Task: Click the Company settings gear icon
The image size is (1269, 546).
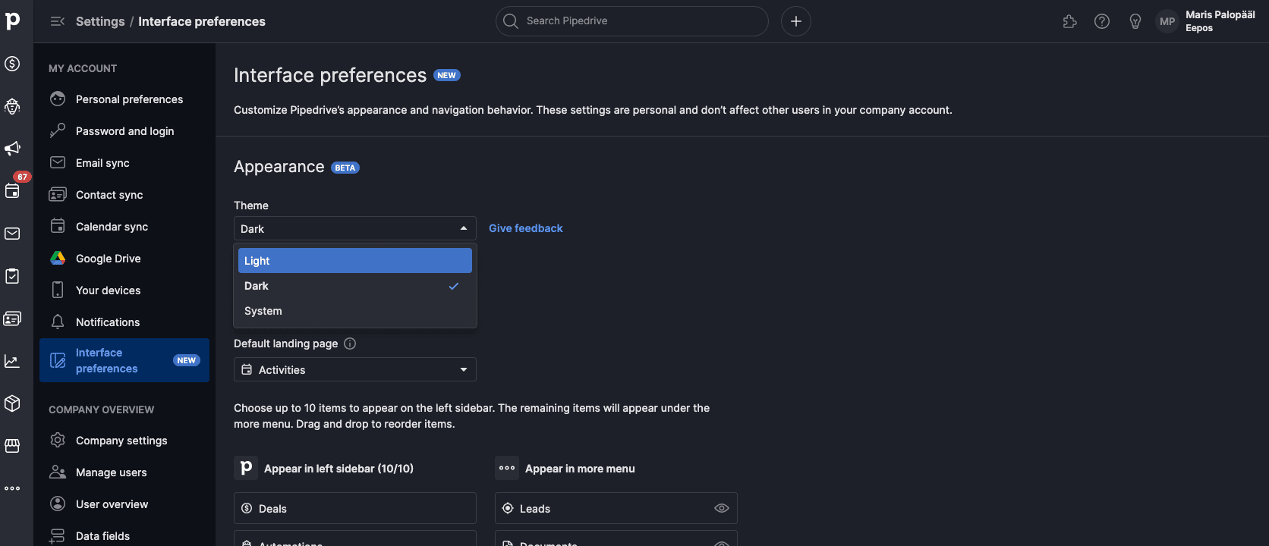Action: tap(58, 440)
